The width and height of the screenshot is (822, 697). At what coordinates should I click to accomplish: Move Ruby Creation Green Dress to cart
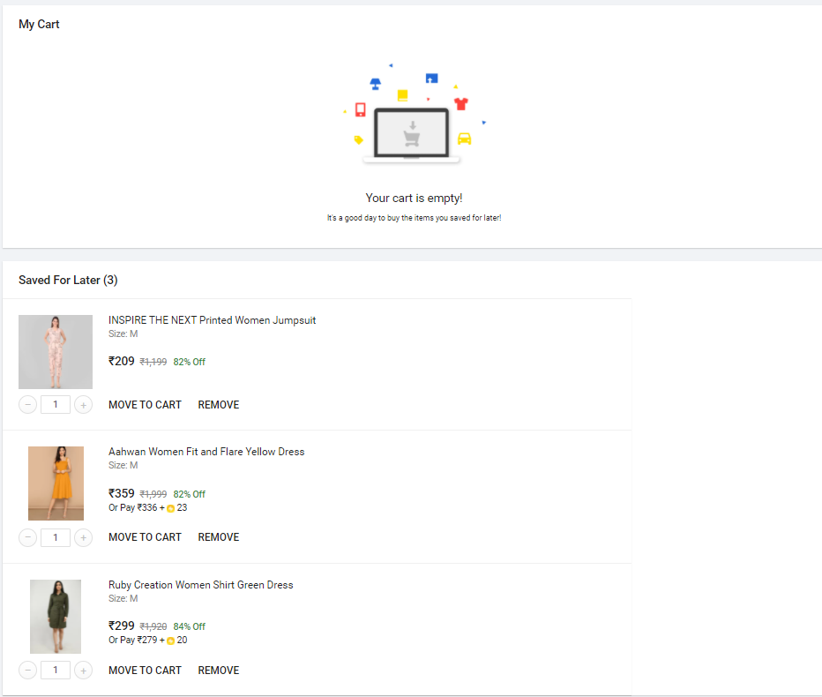click(x=145, y=671)
